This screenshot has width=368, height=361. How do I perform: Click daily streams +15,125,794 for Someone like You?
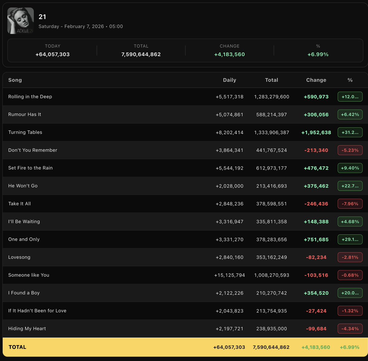[x=229, y=275]
